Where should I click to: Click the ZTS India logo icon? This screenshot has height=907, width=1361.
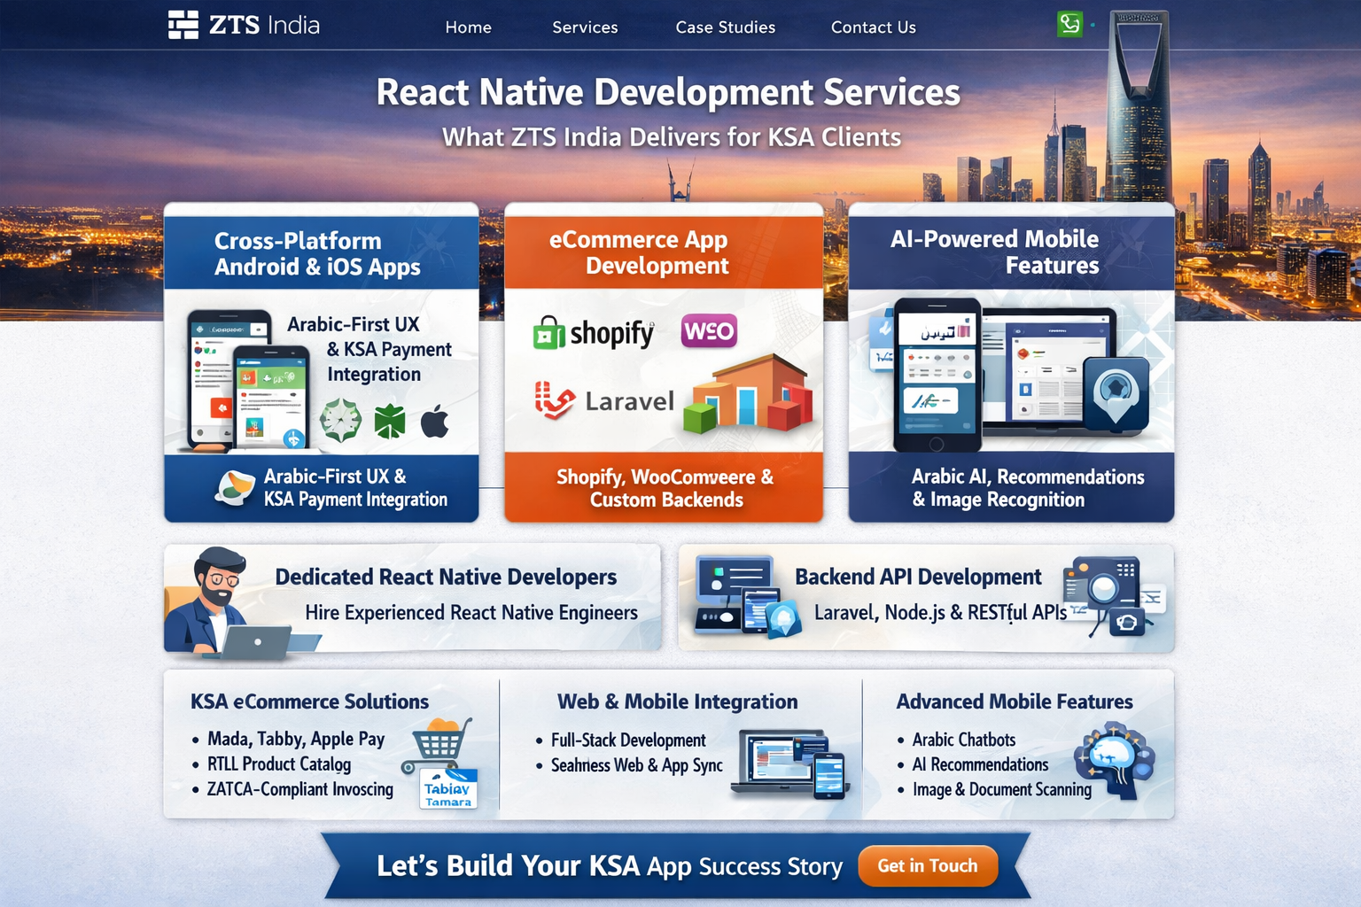point(183,25)
